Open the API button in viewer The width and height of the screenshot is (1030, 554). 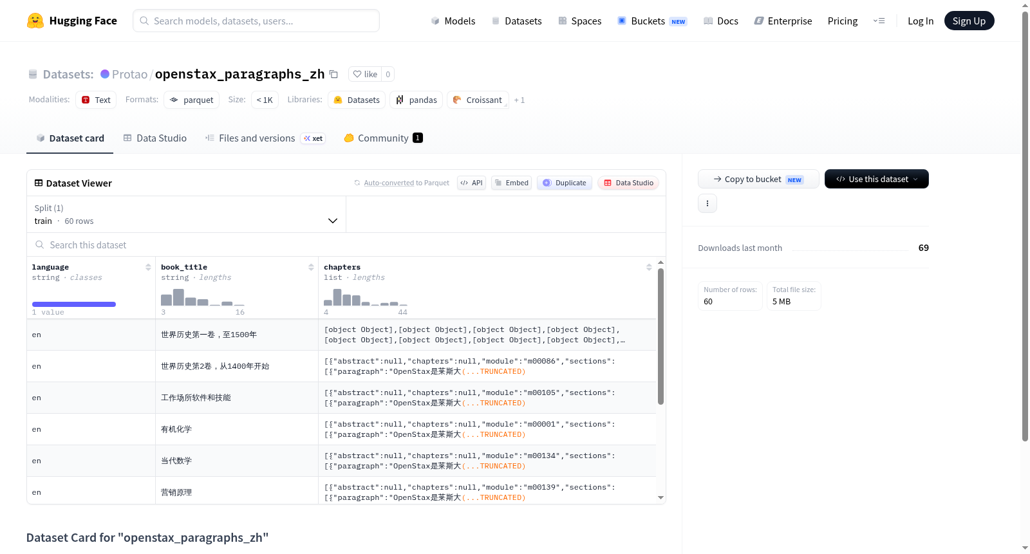[x=471, y=183]
